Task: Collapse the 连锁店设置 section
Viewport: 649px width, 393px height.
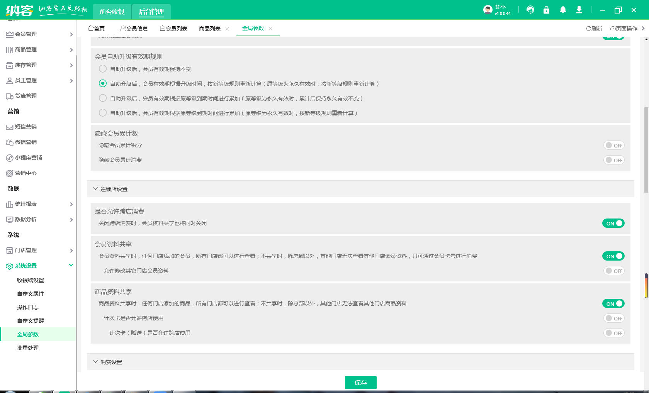Action: pos(95,189)
